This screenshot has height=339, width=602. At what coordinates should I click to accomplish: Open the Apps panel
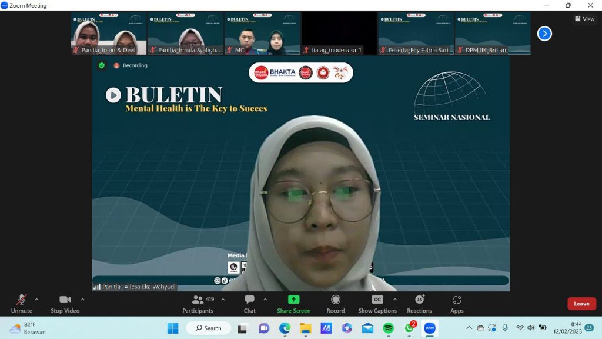tap(457, 304)
